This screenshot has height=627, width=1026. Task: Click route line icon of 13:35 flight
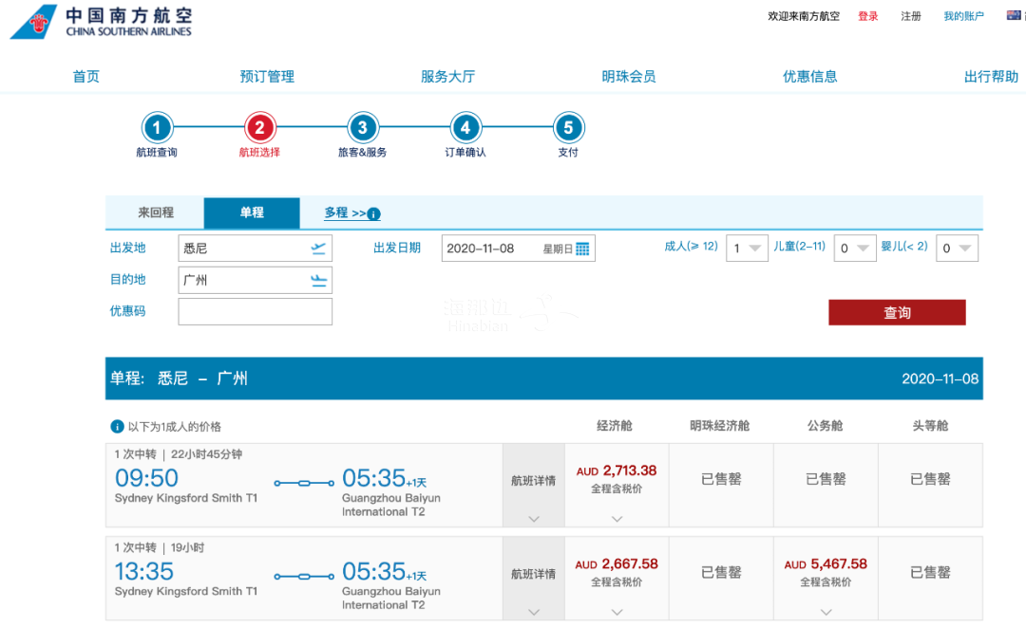tap(304, 577)
